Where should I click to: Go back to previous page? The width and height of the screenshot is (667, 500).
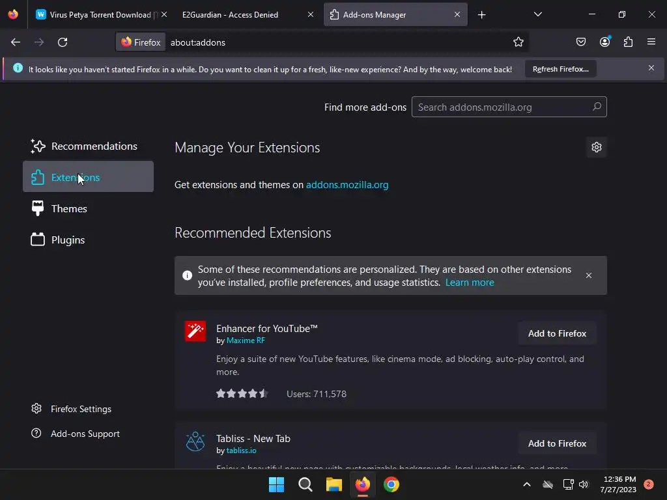click(x=16, y=42)
